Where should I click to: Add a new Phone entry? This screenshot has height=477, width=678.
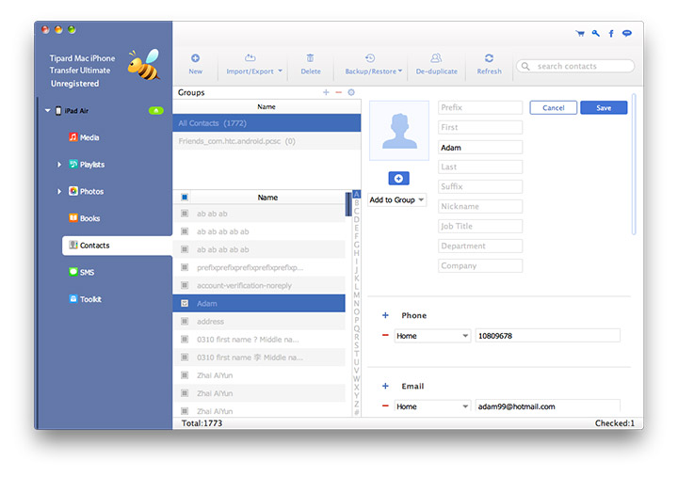tap(385, 315)
